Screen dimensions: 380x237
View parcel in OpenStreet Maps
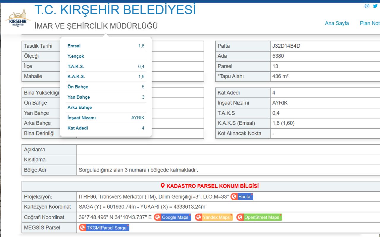(x=262, y=217)
